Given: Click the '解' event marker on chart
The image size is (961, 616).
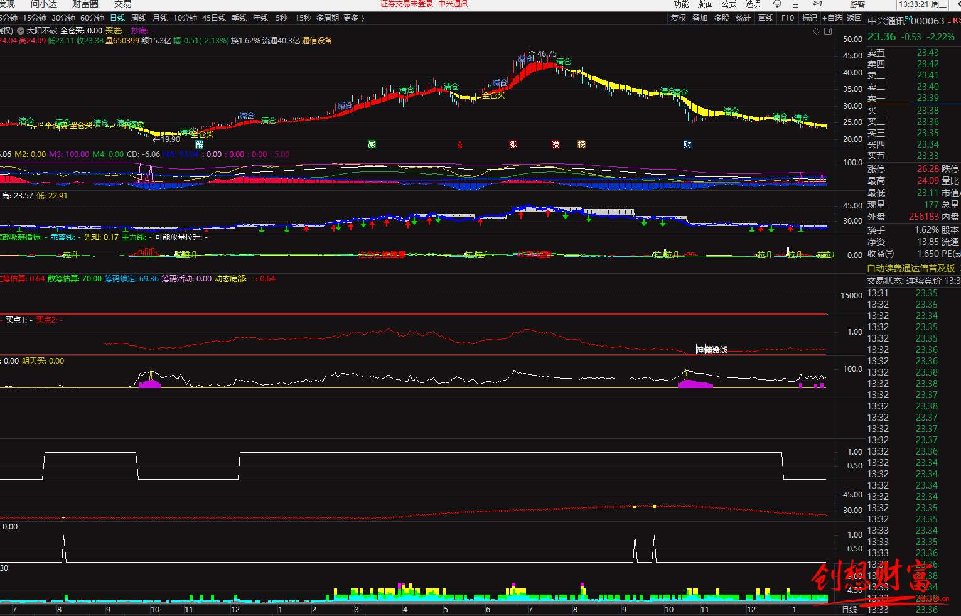Looking at the screenshot, I should (200, 144).
